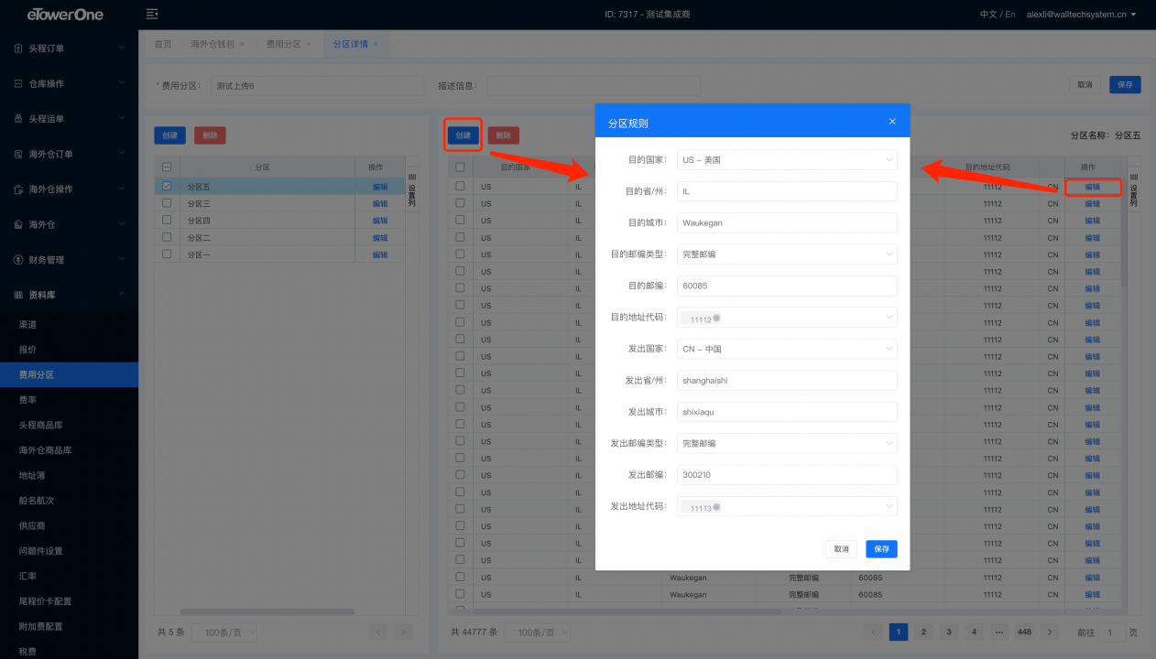Open the 发出国家 dropdown
Screen dimensions: 1156x659
pos(787,349)
